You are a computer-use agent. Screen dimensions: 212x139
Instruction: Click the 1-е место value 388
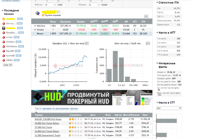click(x=178, y=39)
